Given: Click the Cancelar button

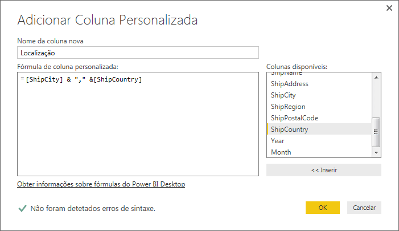Looking at the screenshot, I should 364,208.
